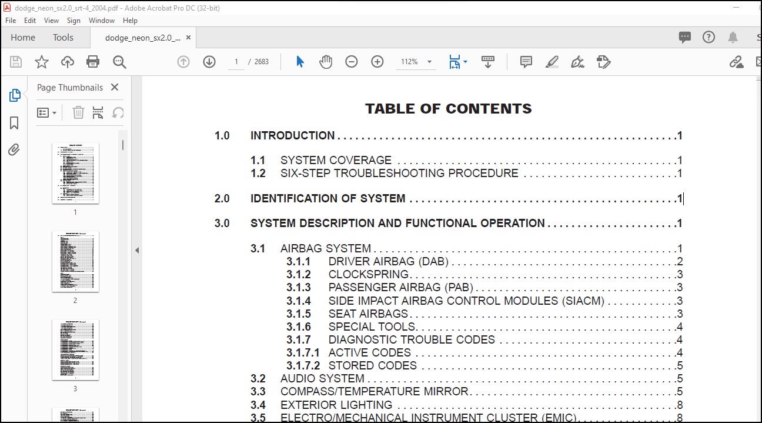Go to the previous page with the up arrow
The image size is (762, 423).
[183, 62]
